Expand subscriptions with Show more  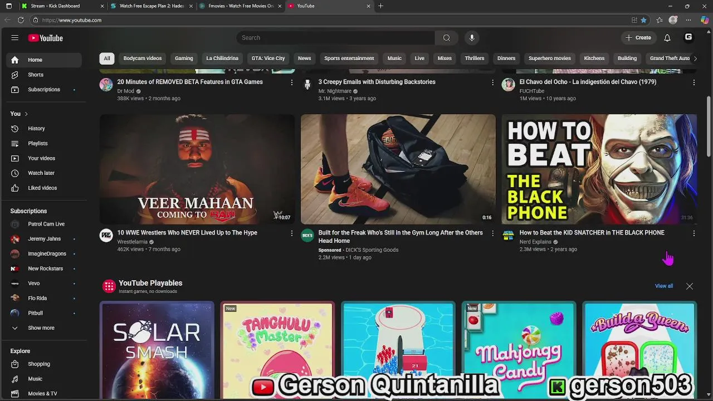[44, 328]
